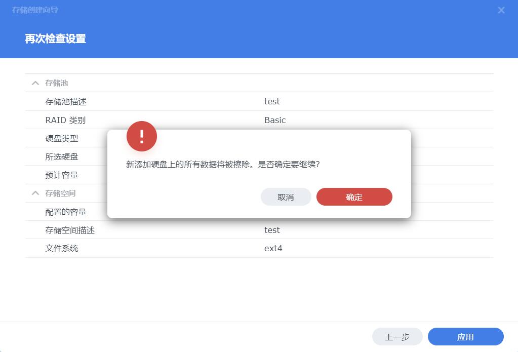Click the wizard close X icon
Screen dimensions: 518x352
click(x=501, y=10)
